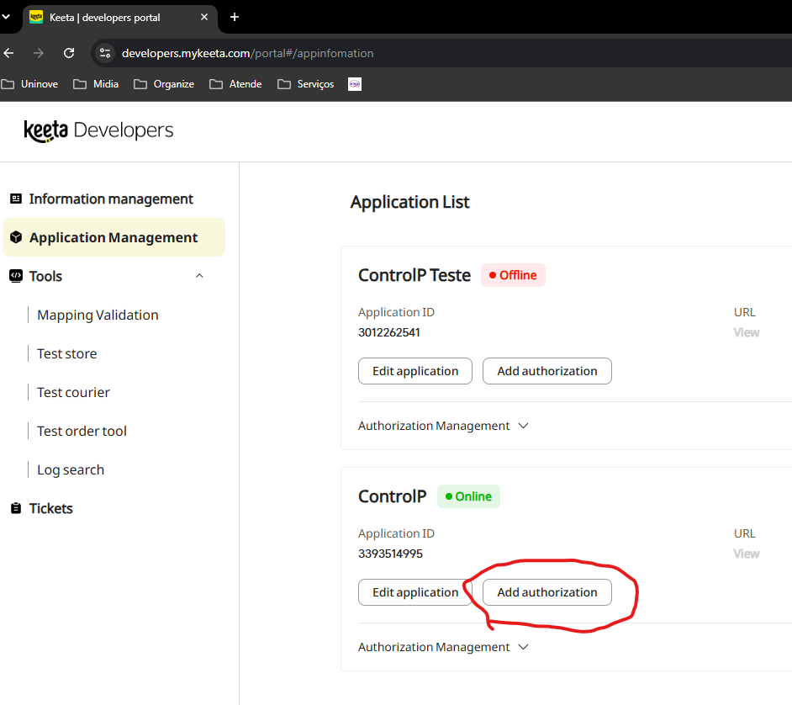Screen dimensions: 792x705
Task: Open Information management section
Action: (x=111, y=199)
